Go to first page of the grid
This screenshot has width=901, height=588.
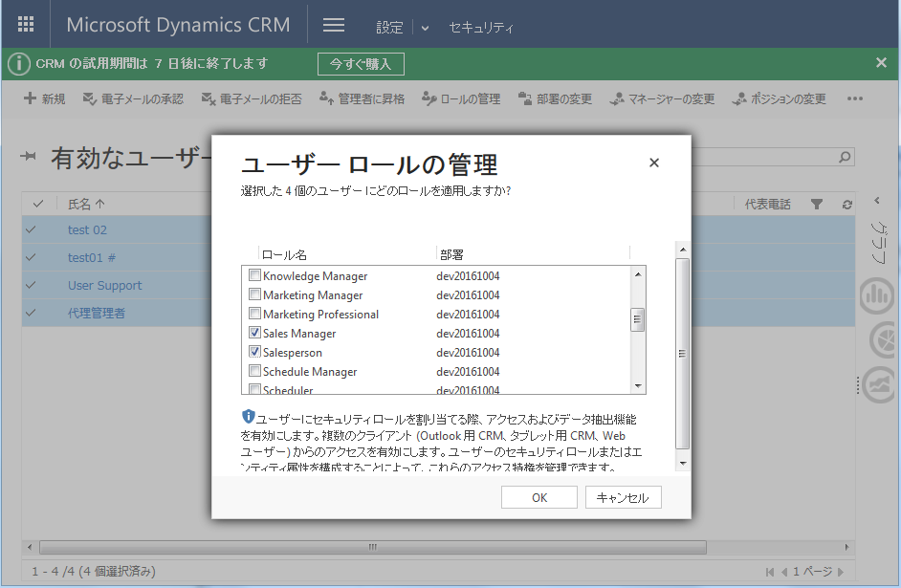click(769, 572)
